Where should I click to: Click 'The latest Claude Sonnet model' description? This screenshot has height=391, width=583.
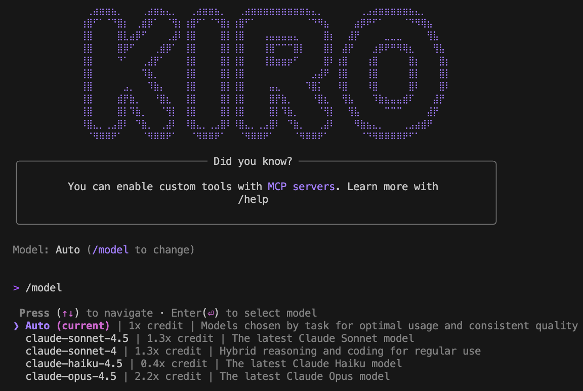point(323,338)
